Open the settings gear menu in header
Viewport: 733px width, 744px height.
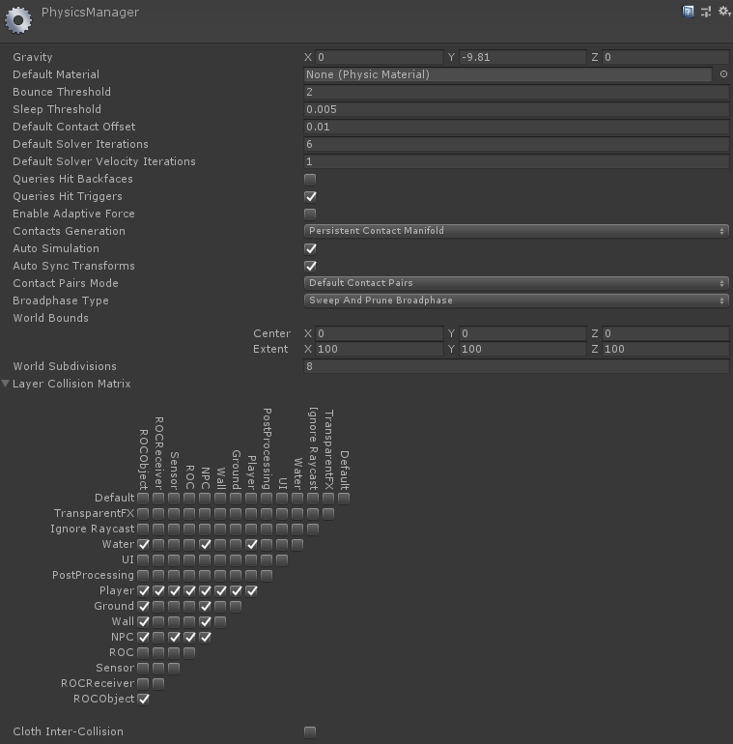tap(724, 12)
